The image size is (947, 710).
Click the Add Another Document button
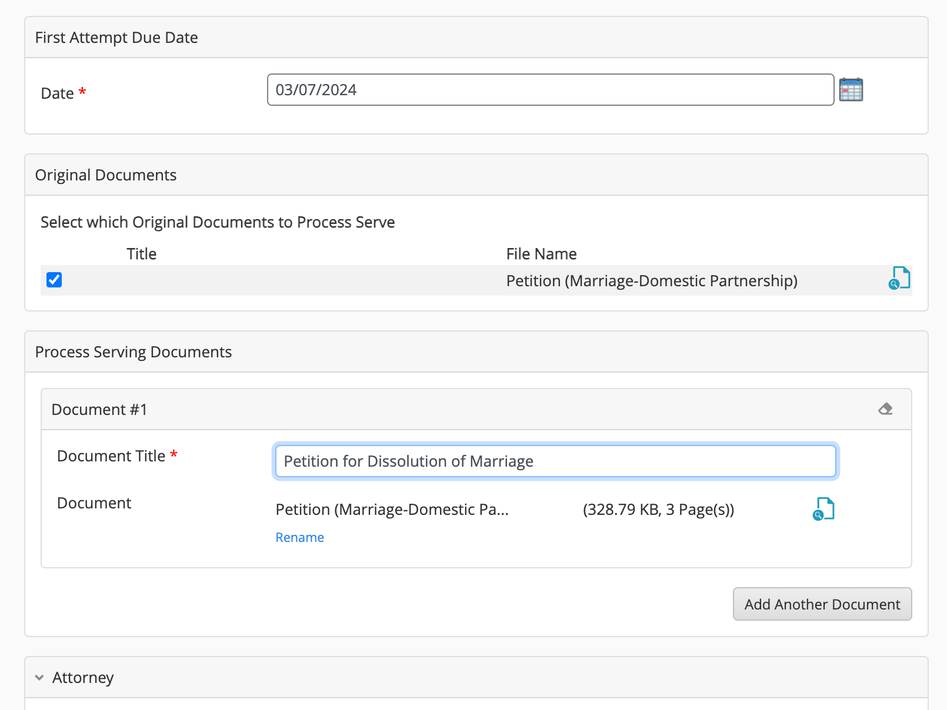coord(822,604)
